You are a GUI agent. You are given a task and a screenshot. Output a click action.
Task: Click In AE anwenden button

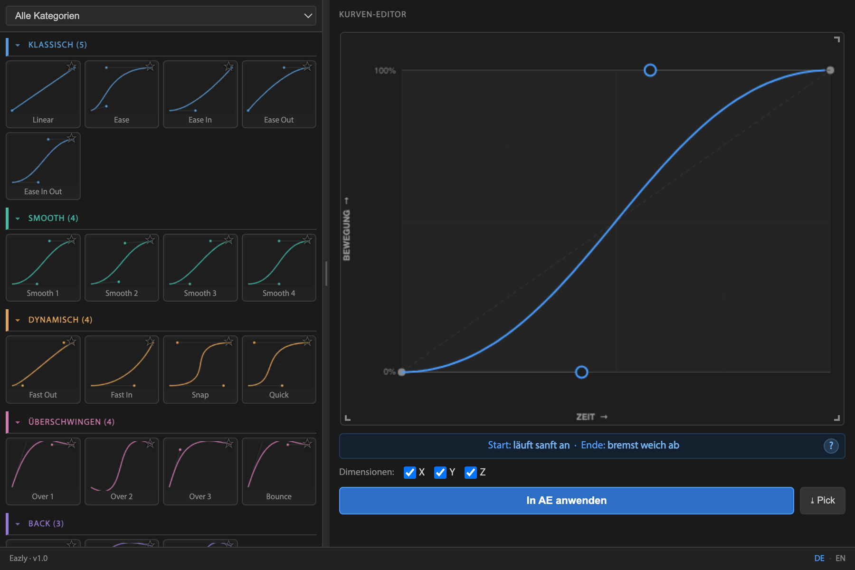[566, 500]
